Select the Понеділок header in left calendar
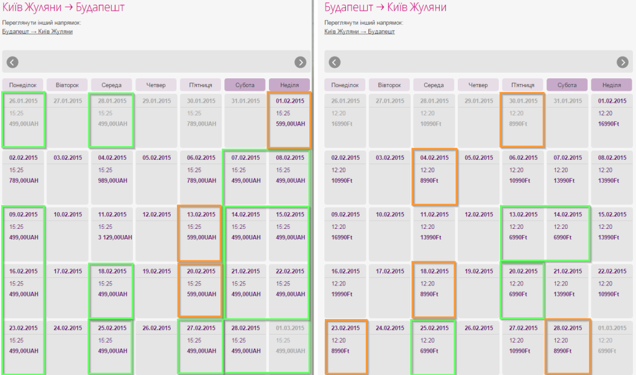 23,85
